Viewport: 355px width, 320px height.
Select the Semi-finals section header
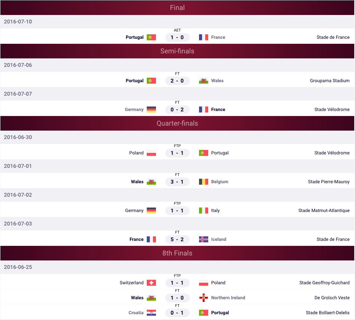tap(177, 51)
